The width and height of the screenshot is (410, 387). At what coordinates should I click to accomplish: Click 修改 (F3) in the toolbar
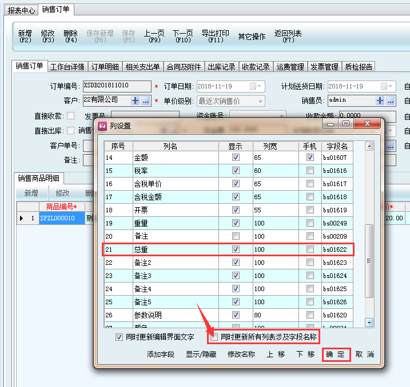(48, 37)
